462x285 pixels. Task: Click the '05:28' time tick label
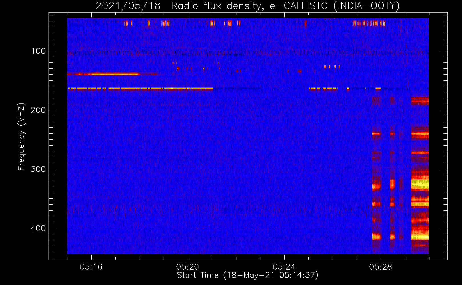point(381,267)
